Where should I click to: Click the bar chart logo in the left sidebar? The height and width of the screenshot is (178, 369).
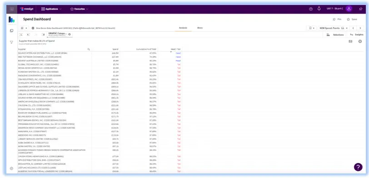(11, 20)
